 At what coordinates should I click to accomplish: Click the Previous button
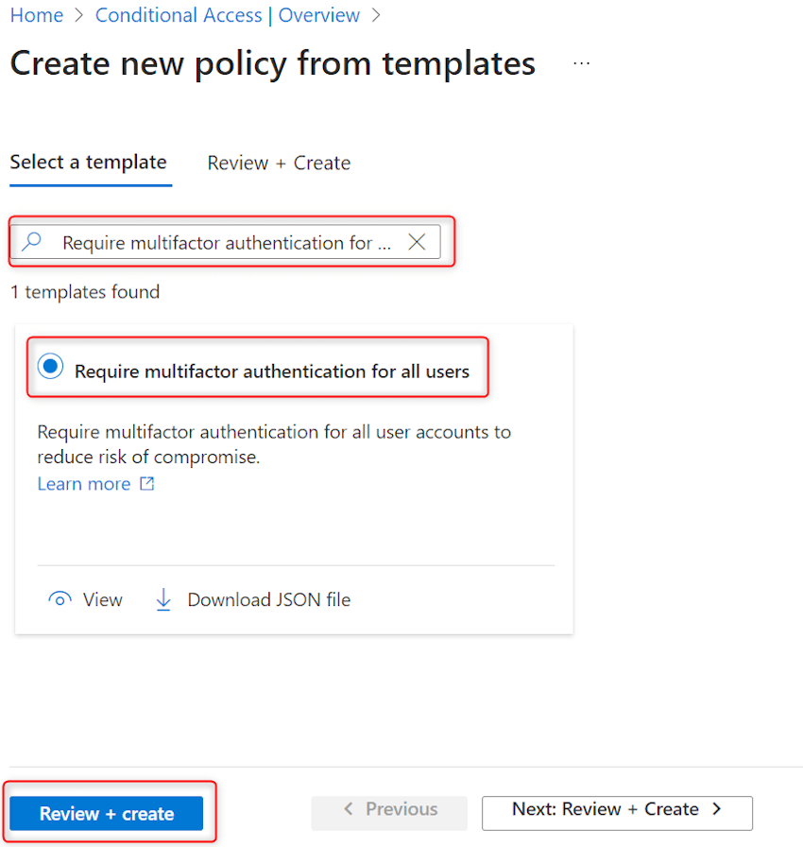[389, 812]
